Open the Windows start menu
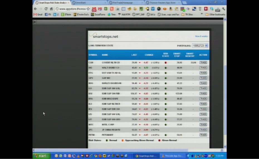This screenshot has width=259, height=159. click(x=41, y=156)
